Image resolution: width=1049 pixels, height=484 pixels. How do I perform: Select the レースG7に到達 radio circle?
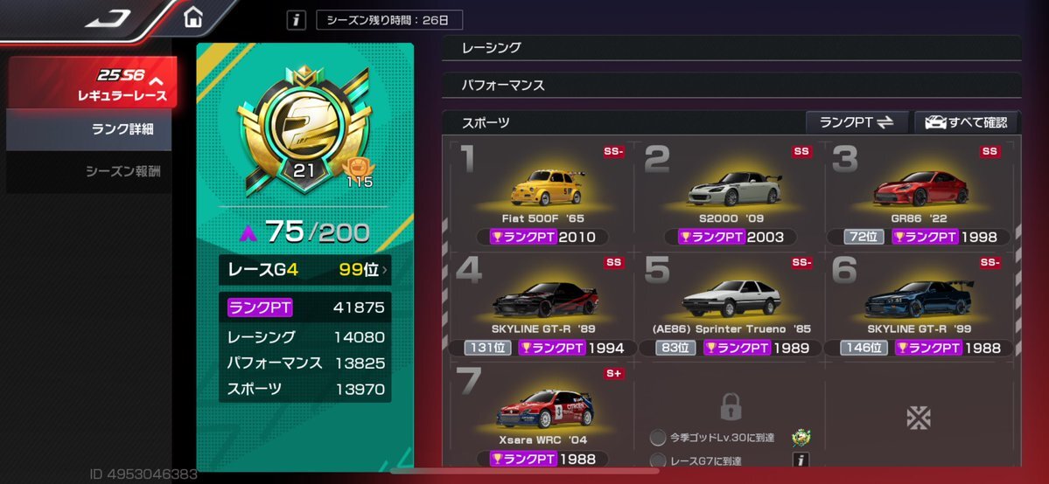click(658, 460)
